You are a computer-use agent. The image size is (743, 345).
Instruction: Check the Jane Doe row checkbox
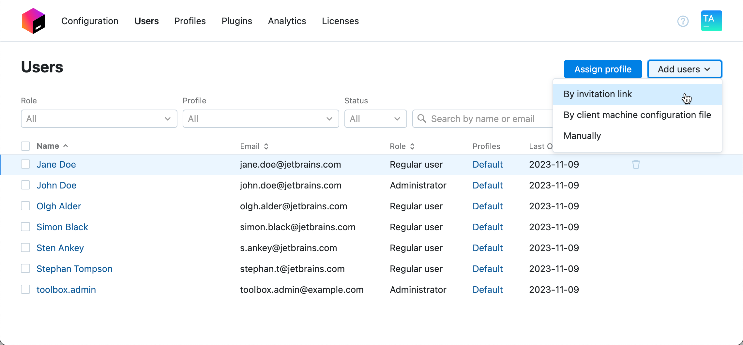[x=25, y=164]
